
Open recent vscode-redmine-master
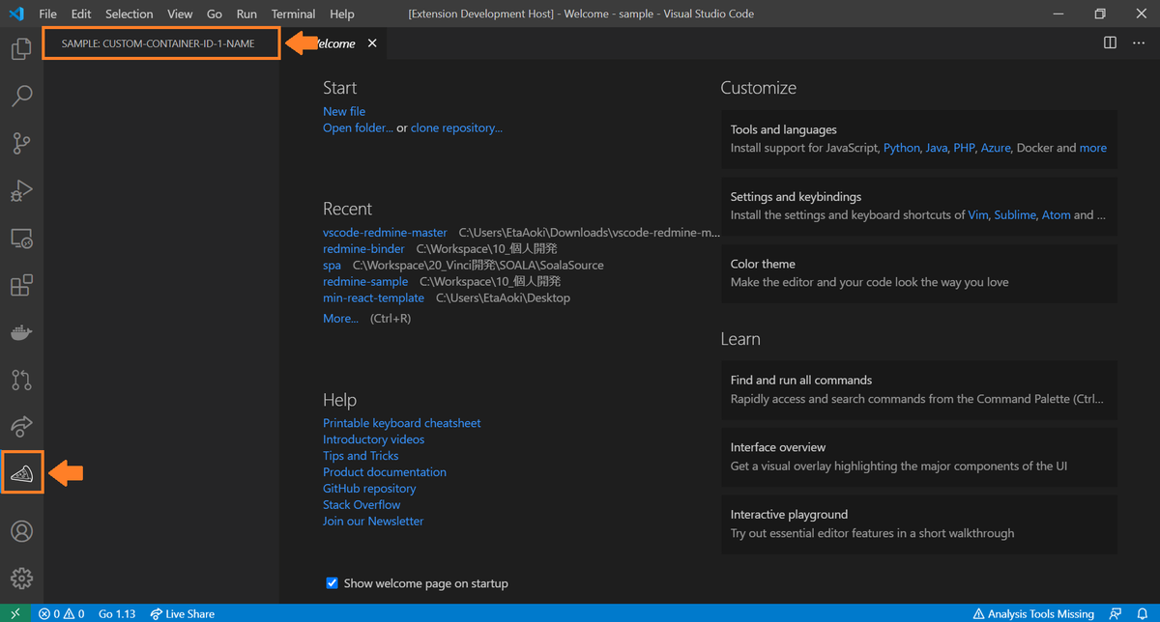(385, 233)
